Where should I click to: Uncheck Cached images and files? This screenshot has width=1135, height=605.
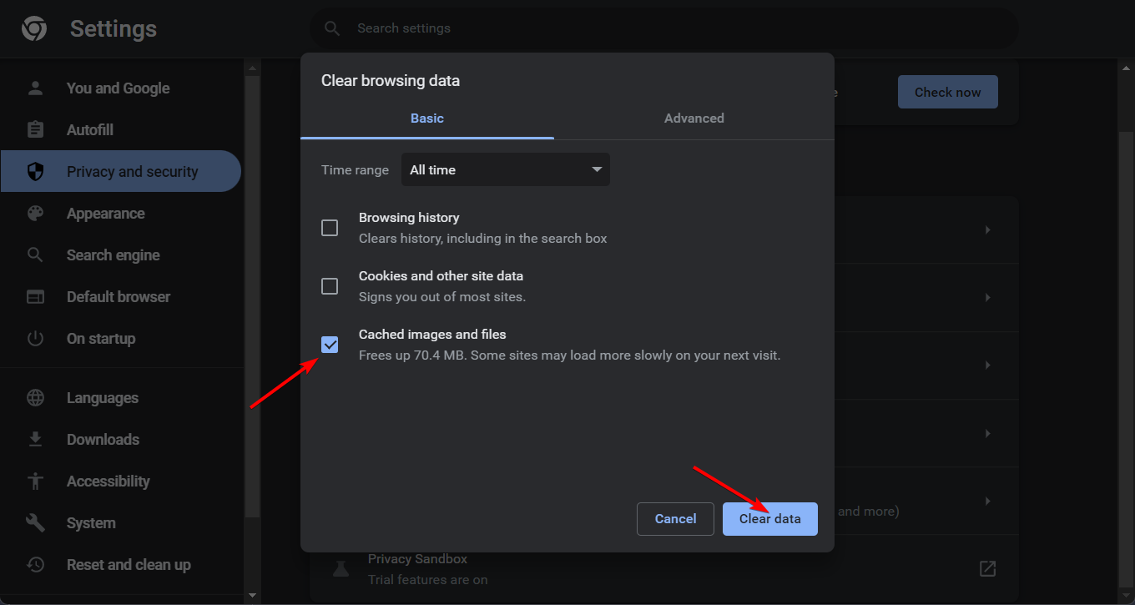(x=330, y=345)
